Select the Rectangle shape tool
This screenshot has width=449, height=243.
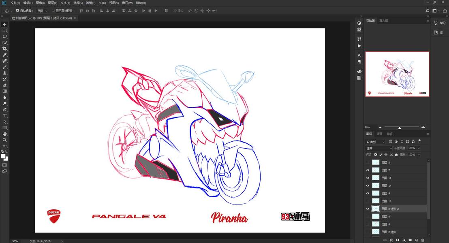point(4,128)
